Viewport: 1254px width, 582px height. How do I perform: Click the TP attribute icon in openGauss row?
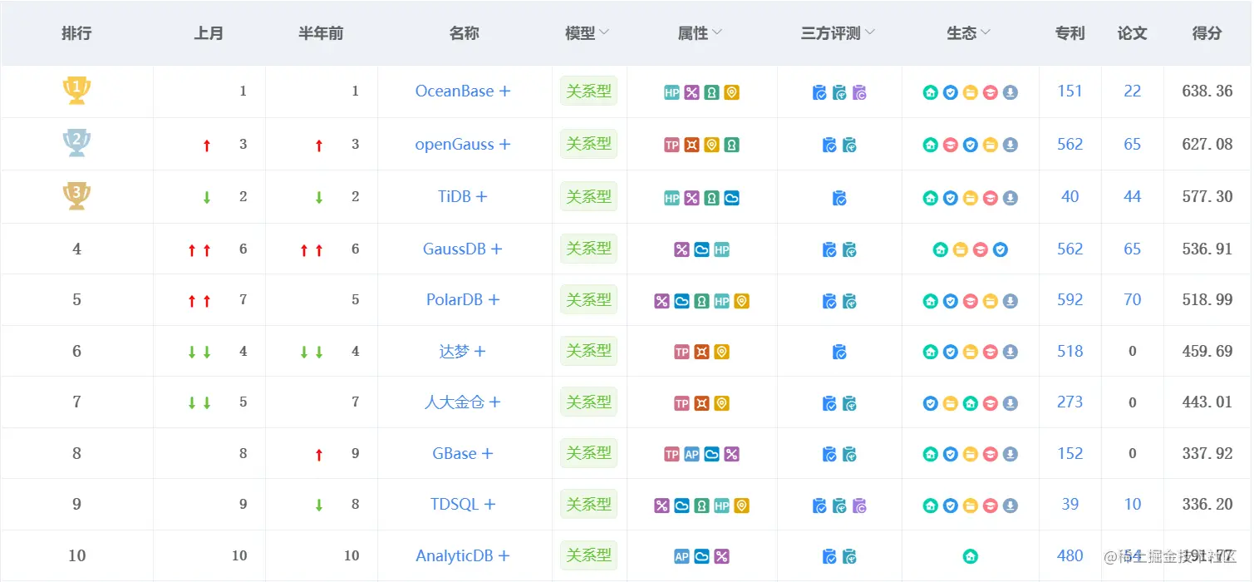point(671,145)
